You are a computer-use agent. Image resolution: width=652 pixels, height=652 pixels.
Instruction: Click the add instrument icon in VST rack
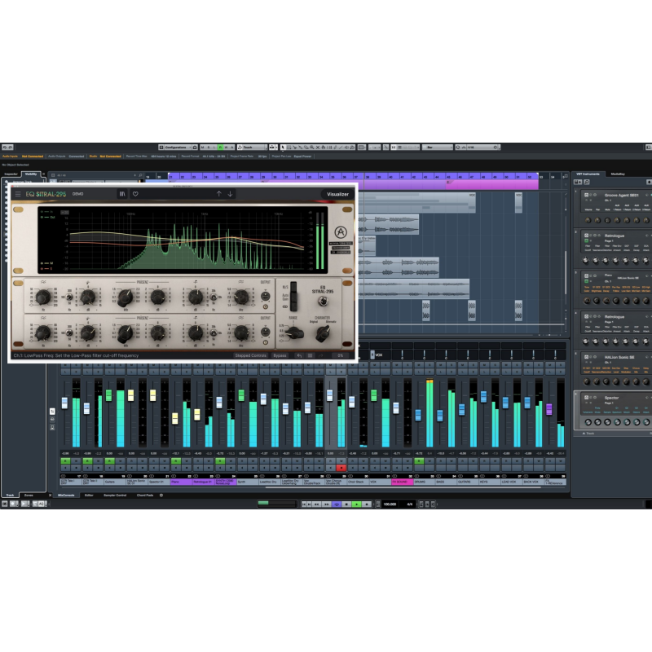[578, 182]
